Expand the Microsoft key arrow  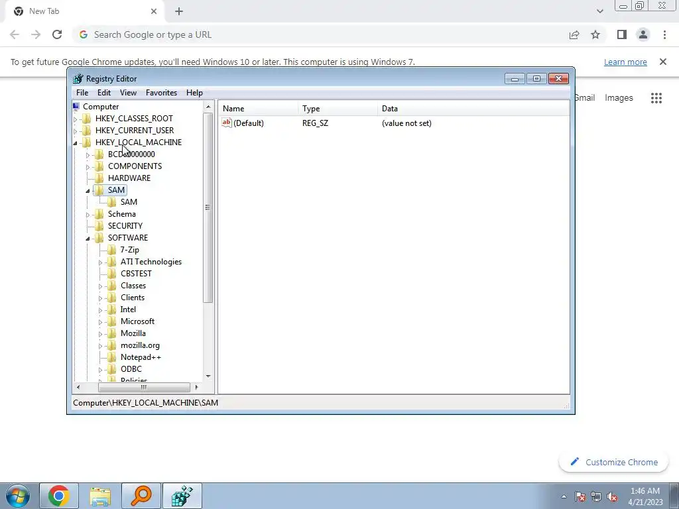[x=101, y=322]
